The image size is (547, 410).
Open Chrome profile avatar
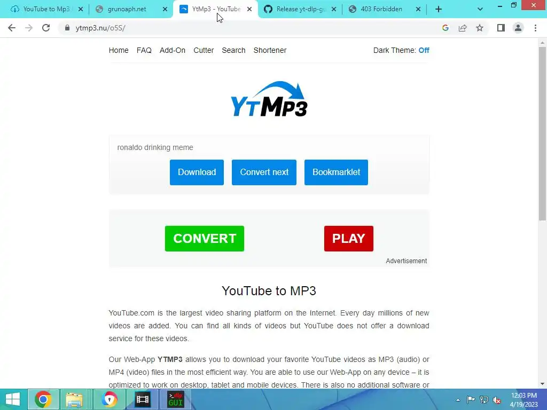tap(518, 28)
